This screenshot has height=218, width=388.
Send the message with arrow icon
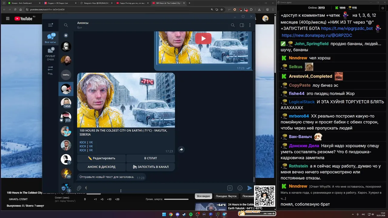249,188
